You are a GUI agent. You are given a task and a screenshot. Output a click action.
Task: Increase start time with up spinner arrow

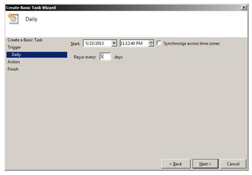click(x=151, y=42)
